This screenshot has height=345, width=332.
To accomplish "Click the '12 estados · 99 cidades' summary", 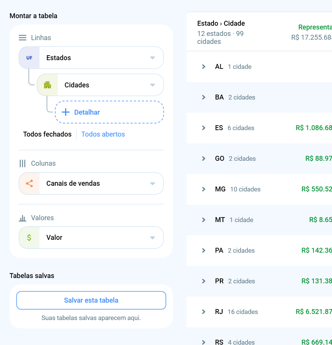I will (x=220, y=37).
